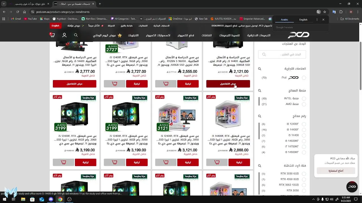This screenshot has width=362, height=203.
Task: Open Discord from the taskbar
Action: tap(51, 199)
